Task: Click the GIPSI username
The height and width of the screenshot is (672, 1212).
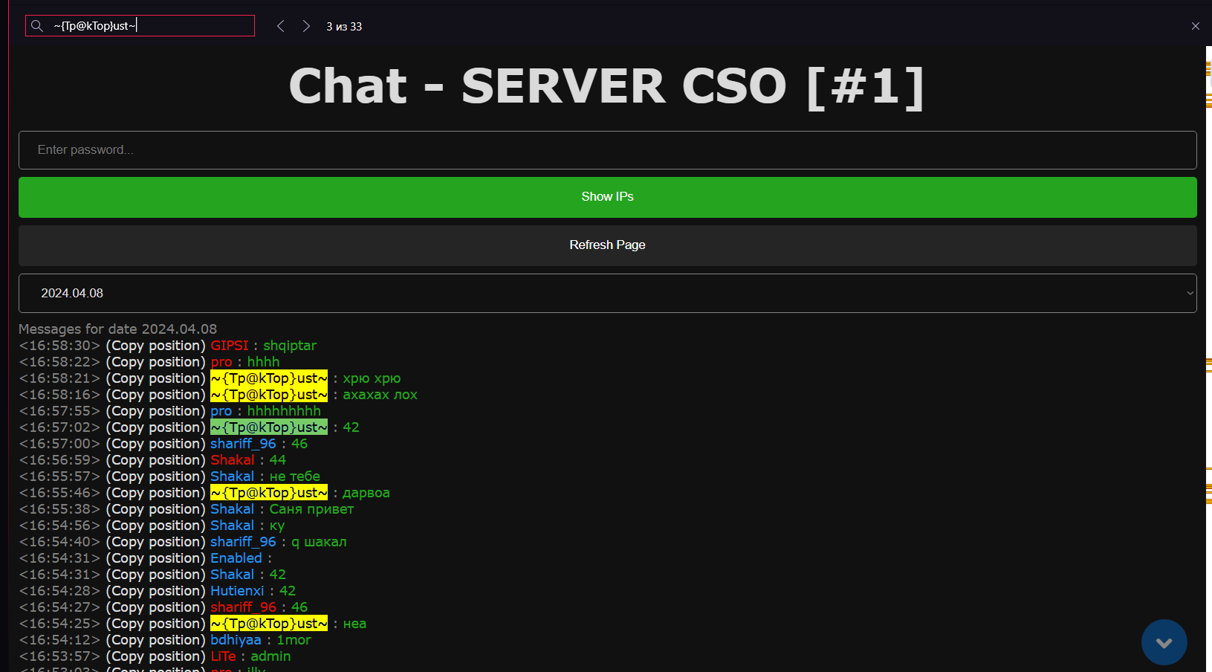Action: [229, 346]
